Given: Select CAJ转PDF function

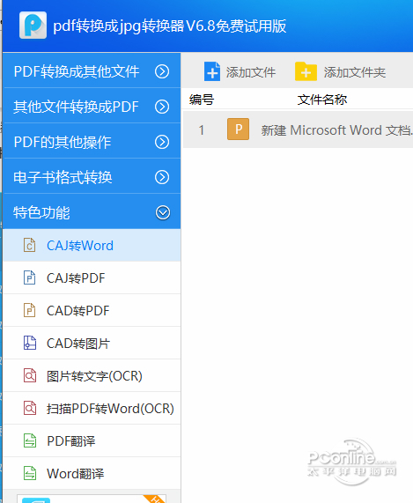Looking at the screenshot, I should [92, 277].
